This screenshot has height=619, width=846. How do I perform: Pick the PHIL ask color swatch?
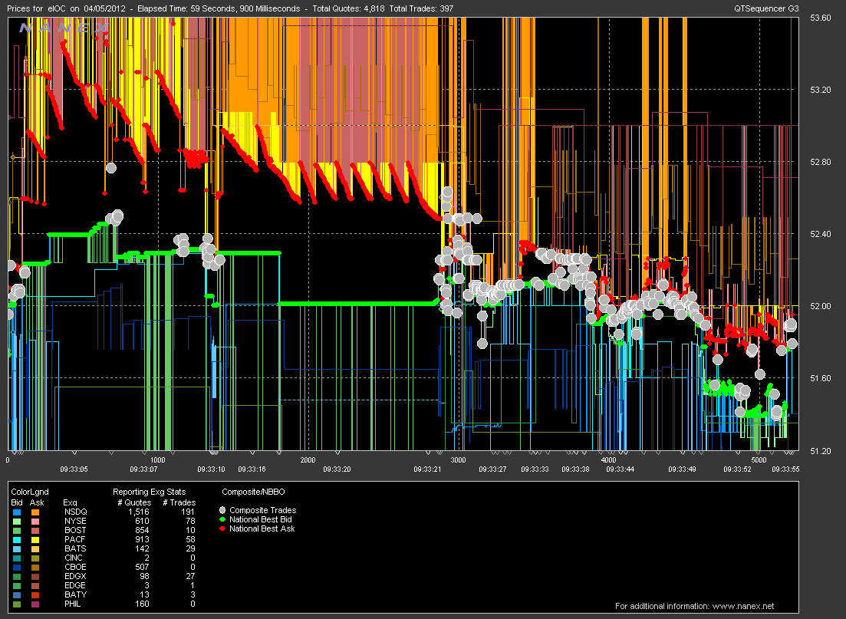[x=35, y=603]
